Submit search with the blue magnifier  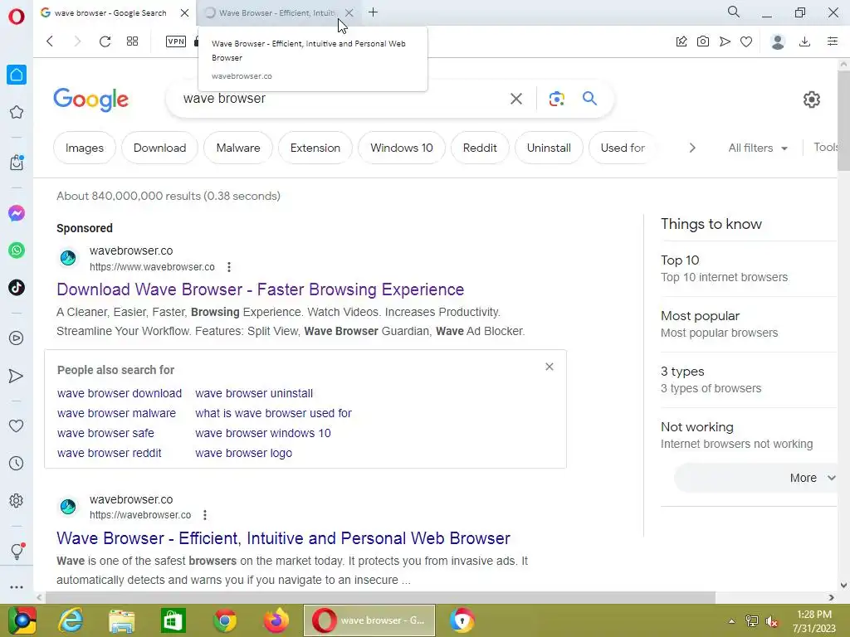(590, 98)
